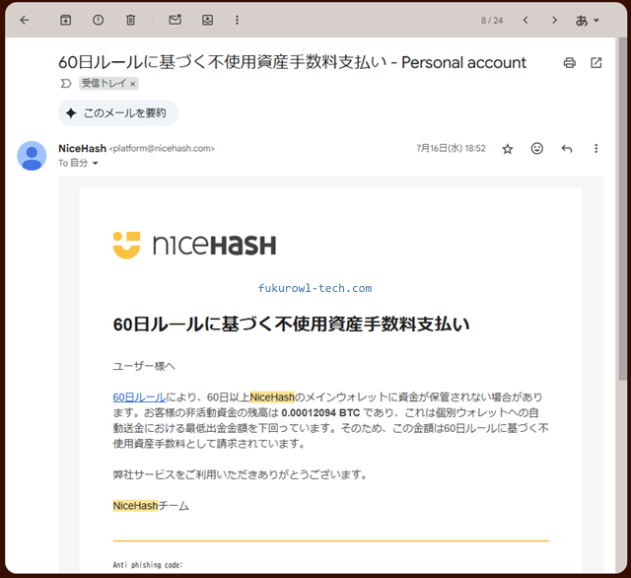The image size is (631, 578).
Task: Print the entire conversation
Action: [x=570, y=63]
